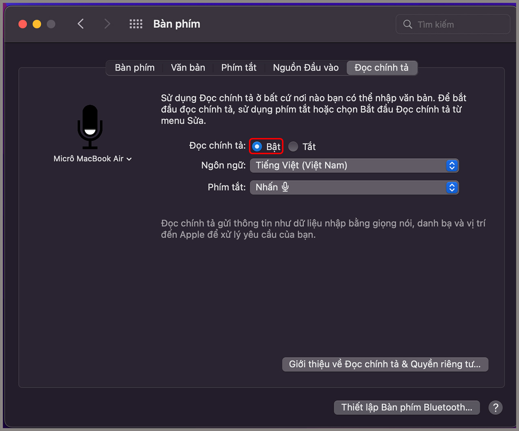
Task: Turn dictation off with Tắt radio
Action: click(293, 146)
